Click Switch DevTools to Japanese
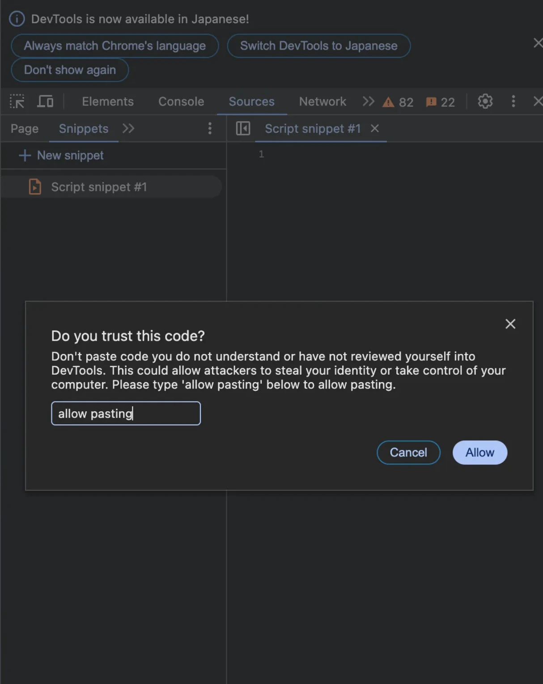Screen dimensions: 543x684 coord(319,46)
